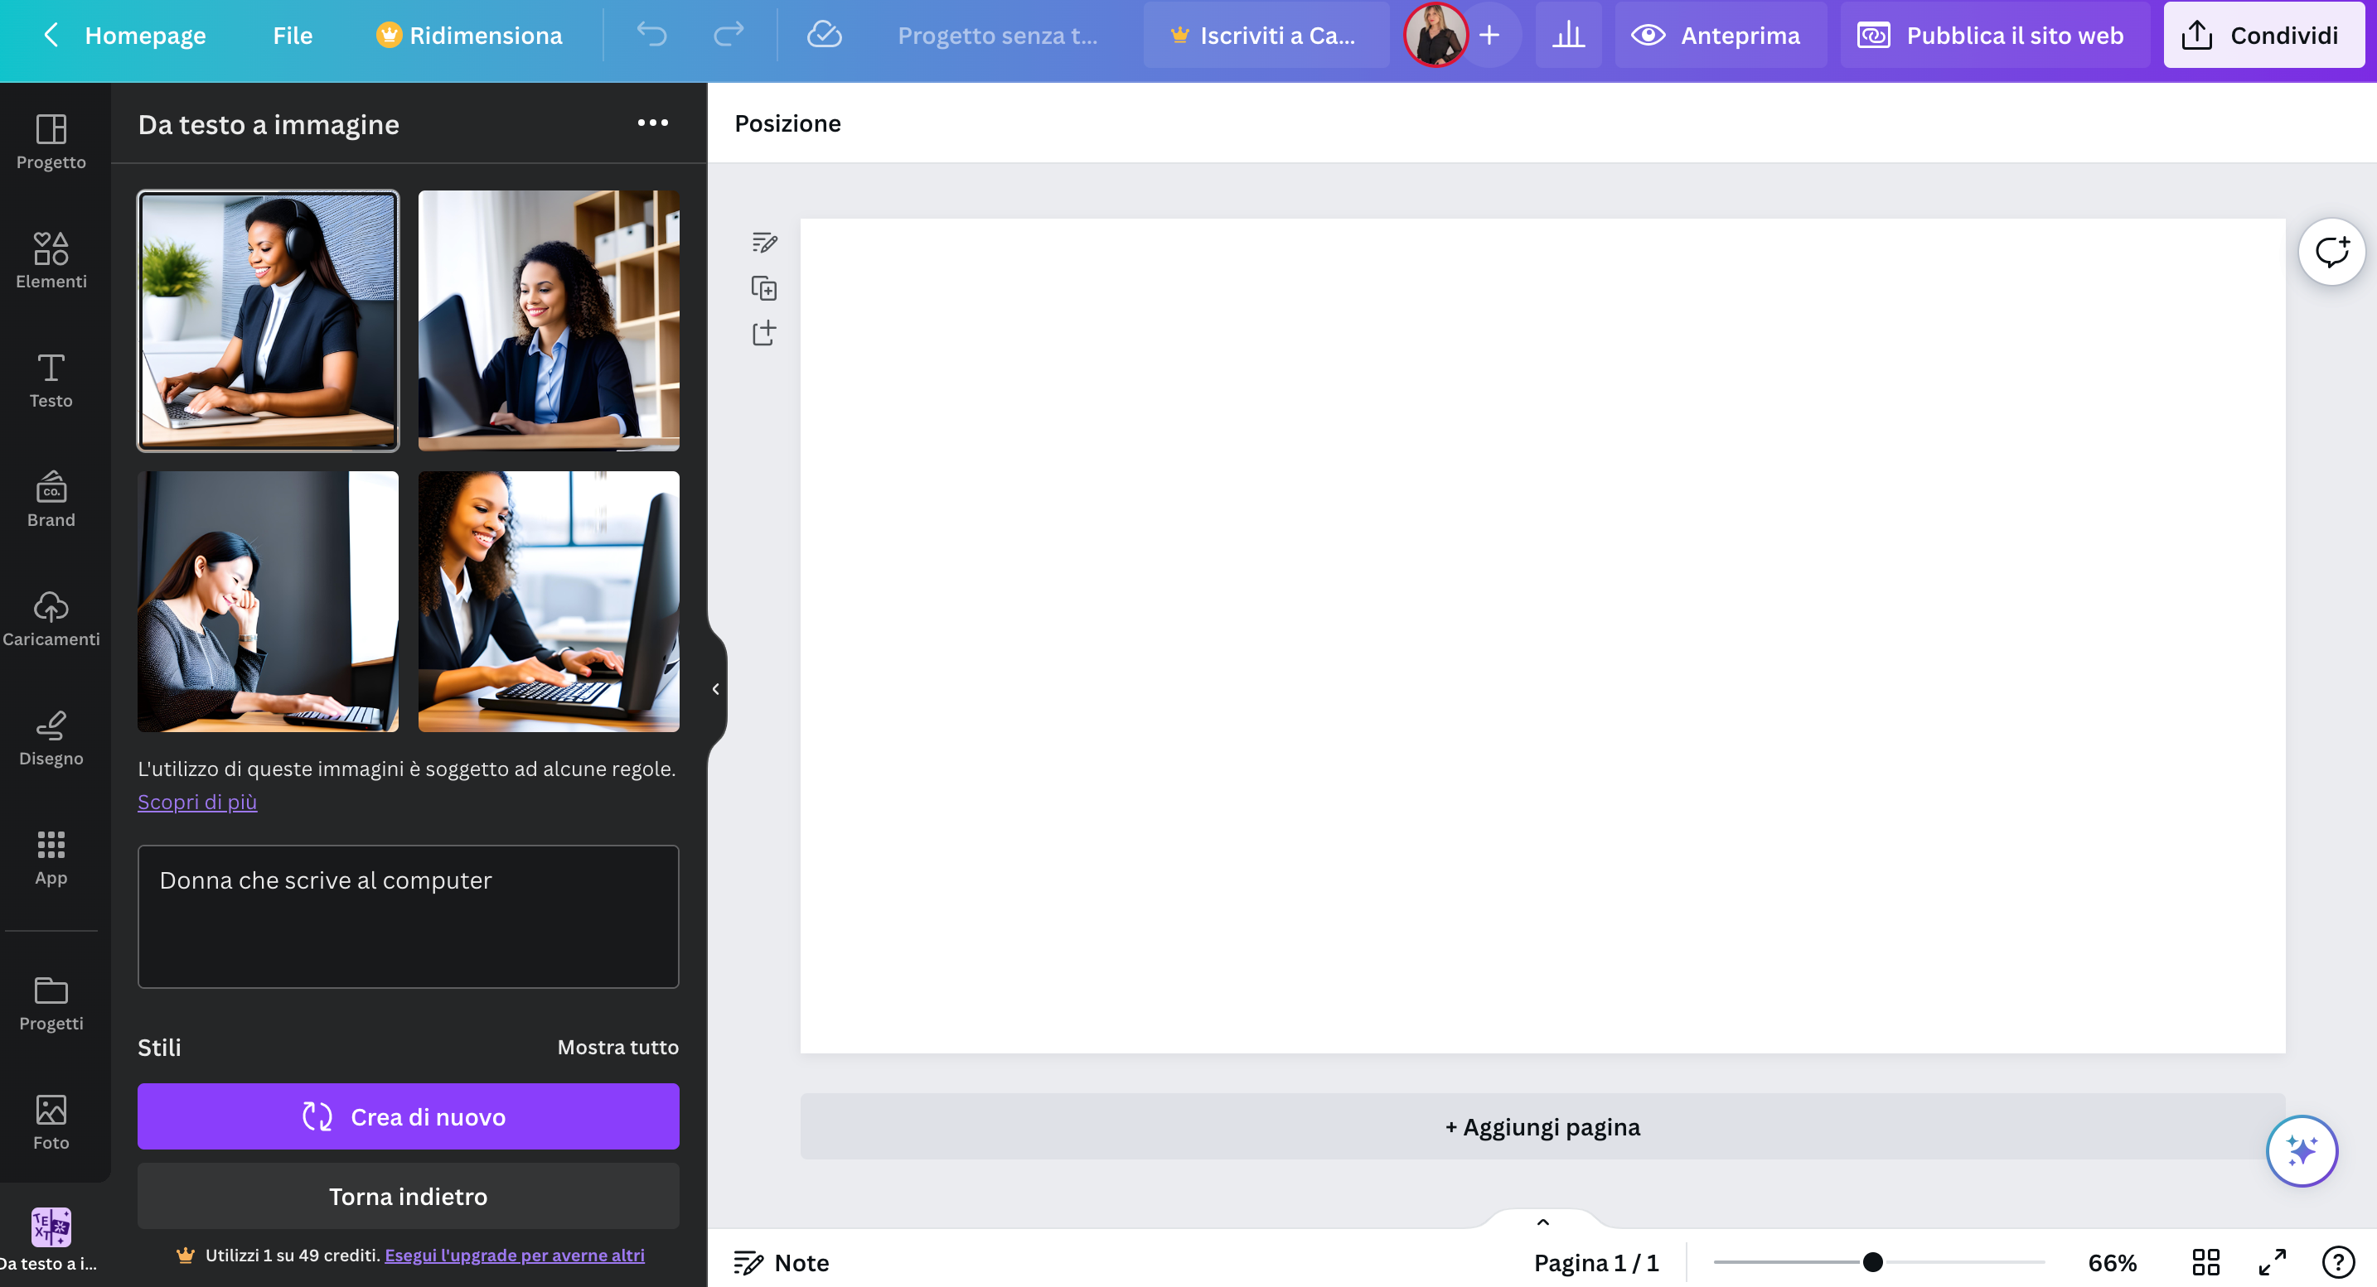Open the Scopri di più link

[196, 801]
